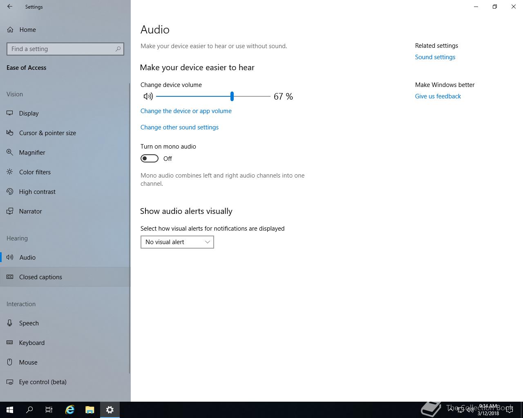Open the Narrator settings page

coord(65,211)
